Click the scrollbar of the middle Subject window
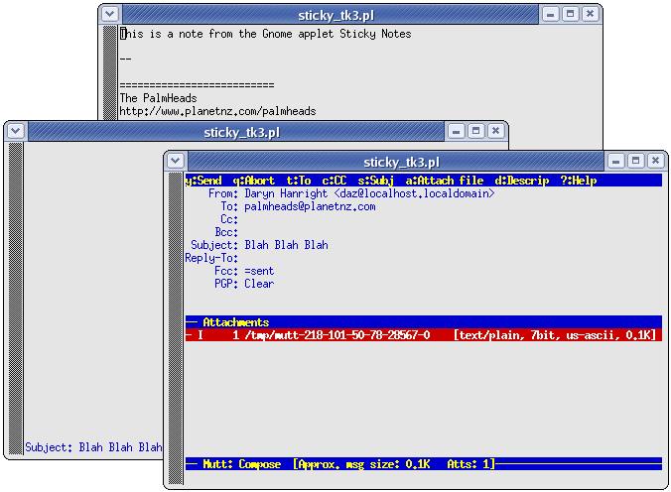 [x=16, y=299]
